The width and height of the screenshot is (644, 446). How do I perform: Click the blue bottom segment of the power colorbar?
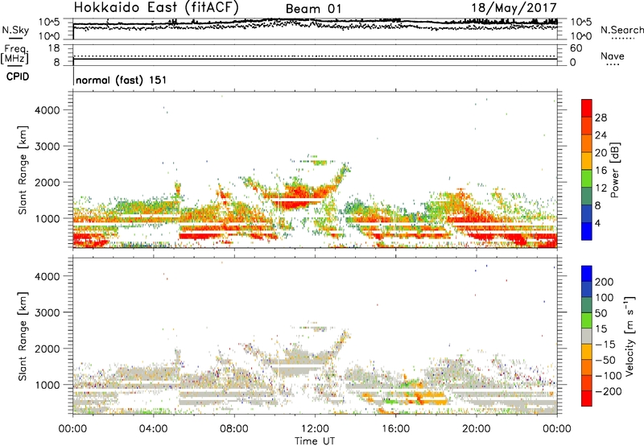click(587, 231)
